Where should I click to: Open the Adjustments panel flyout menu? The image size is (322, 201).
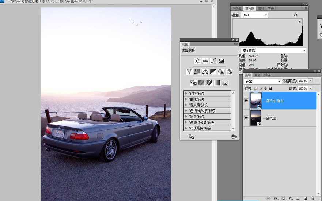pos(235,44)
